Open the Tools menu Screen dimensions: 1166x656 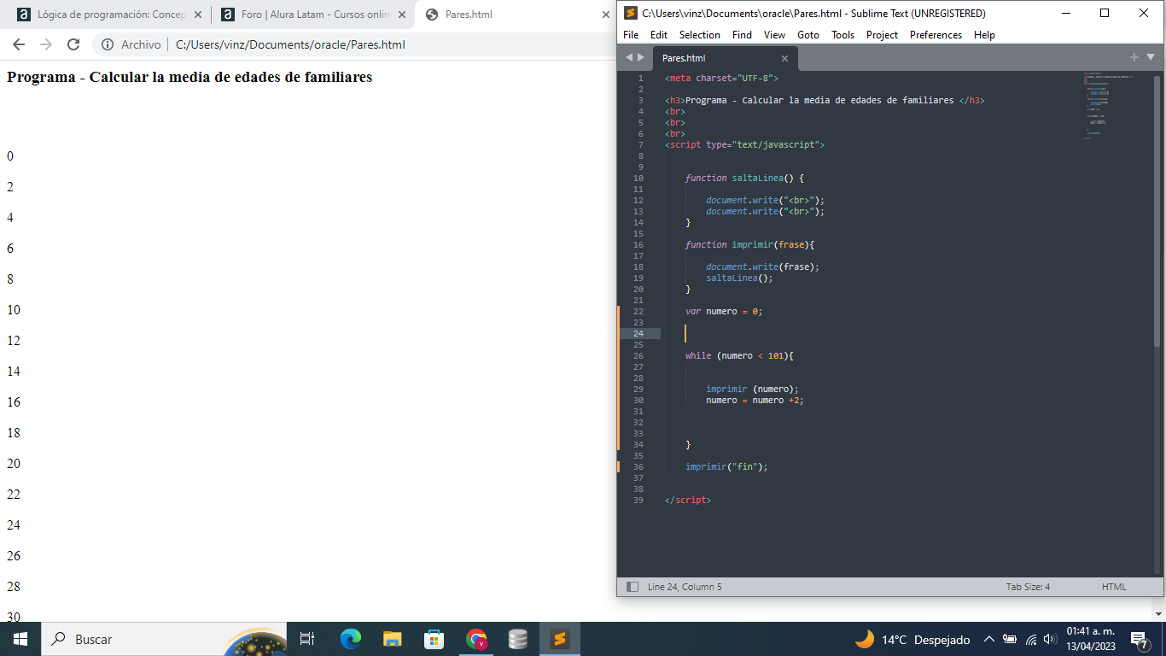843,35
